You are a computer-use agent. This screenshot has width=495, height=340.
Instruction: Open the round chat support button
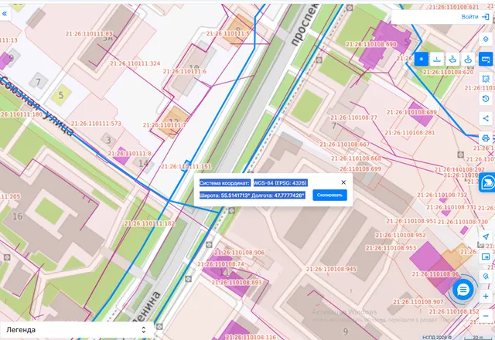[x=463, y=290]
